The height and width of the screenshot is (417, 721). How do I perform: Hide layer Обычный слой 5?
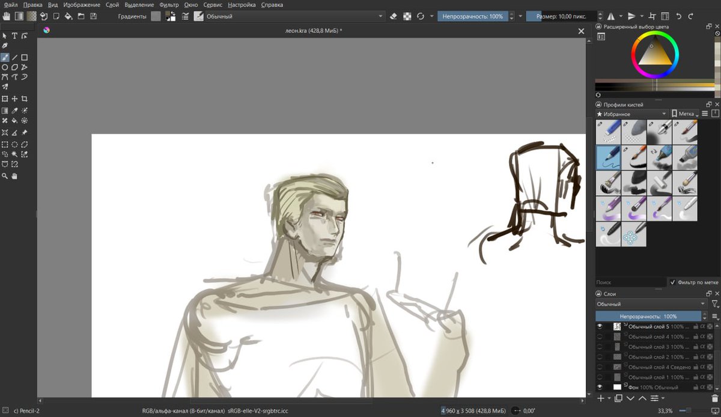coord(600,326)
